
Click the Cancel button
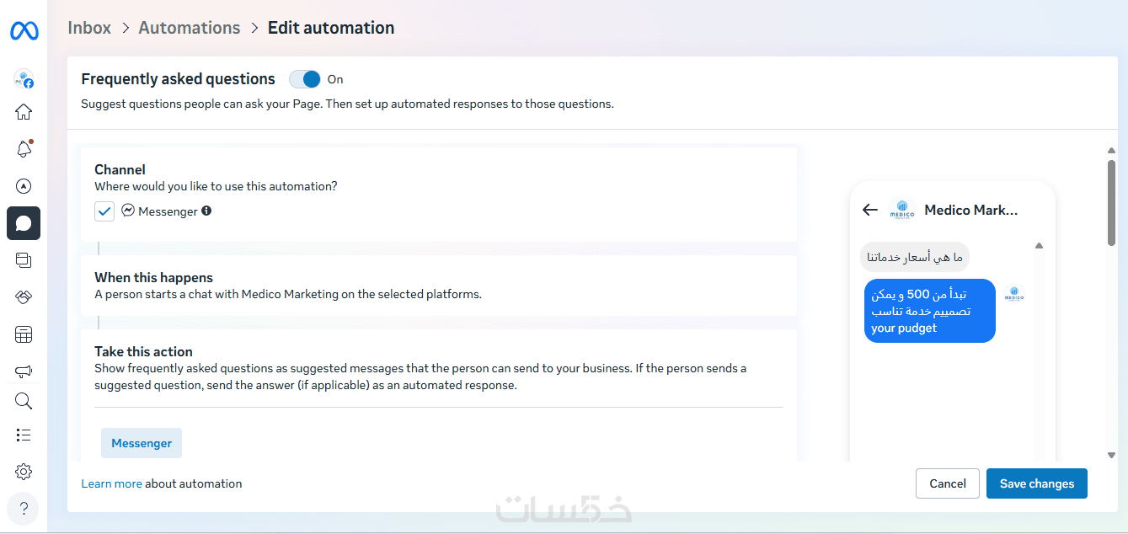[947, 483]
